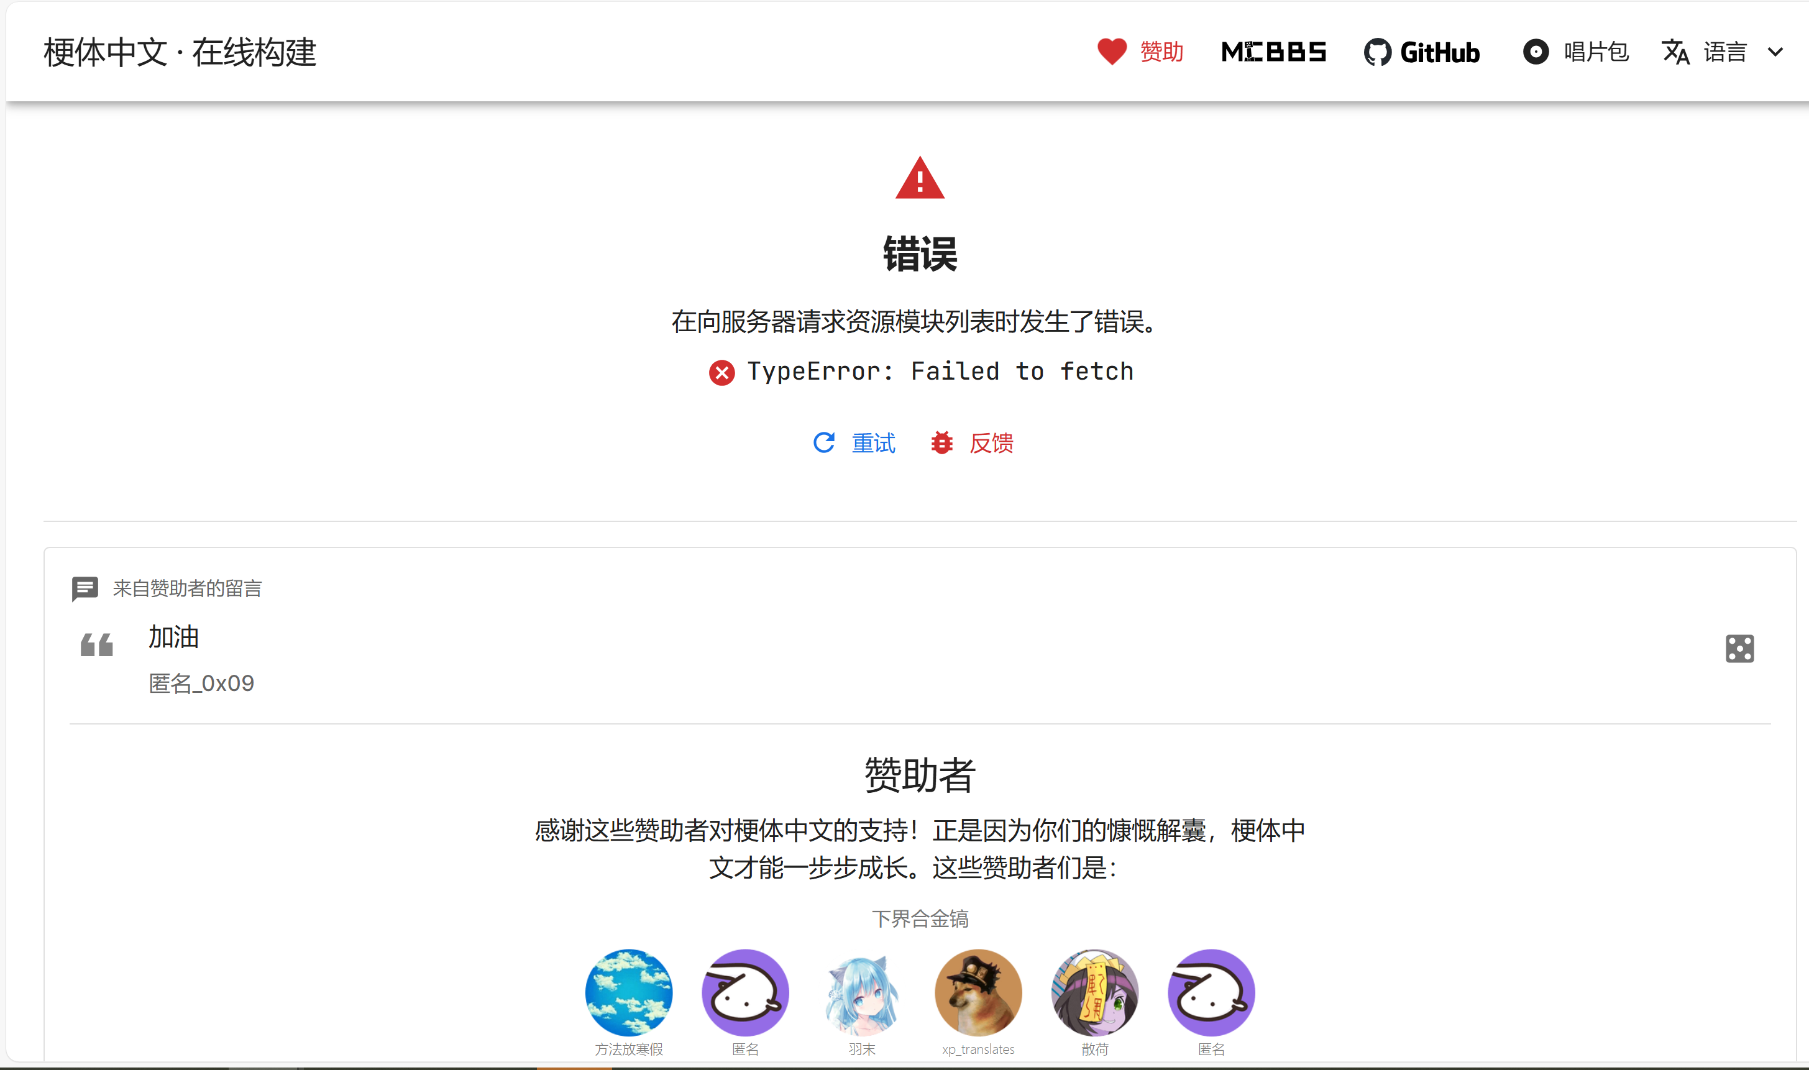Open the MCBBS forum link
This screenshot has height=1070, width=1809.
click(x=1273, y=51)
